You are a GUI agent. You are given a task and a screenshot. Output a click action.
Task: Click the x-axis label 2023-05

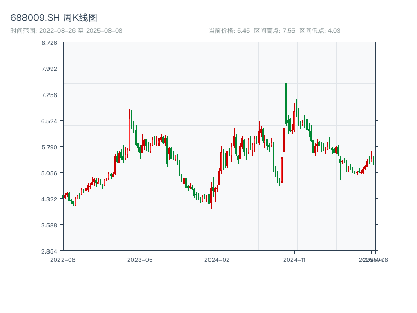[x=140, y=260]
